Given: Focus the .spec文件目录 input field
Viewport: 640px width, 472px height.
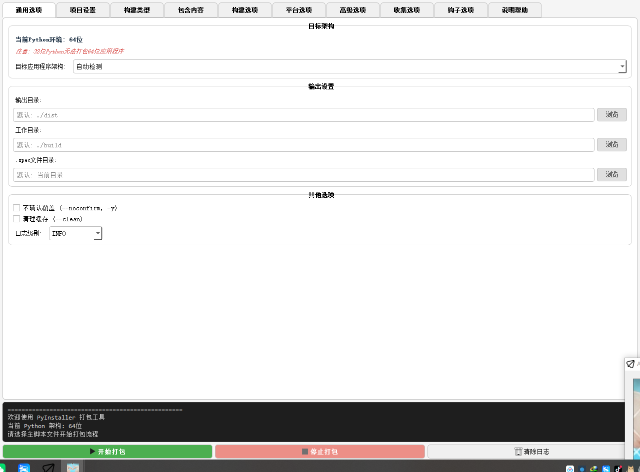Looking at the screenshot, I should coord(303,175).
